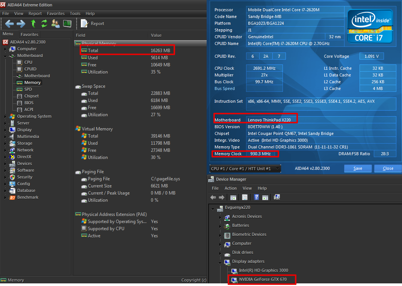Click the Bus Speed link in CPUID
Image resolution: width=402 pixels, height=286 pixels.
point(225,88)
